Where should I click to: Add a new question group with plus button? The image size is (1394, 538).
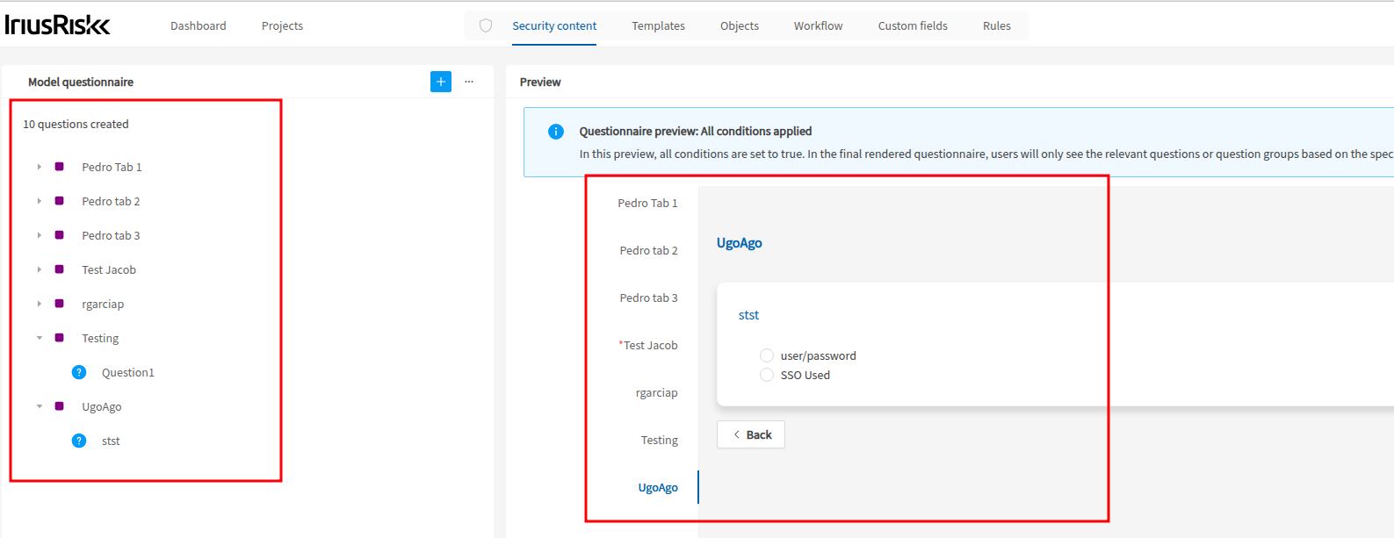pos(441,82)
